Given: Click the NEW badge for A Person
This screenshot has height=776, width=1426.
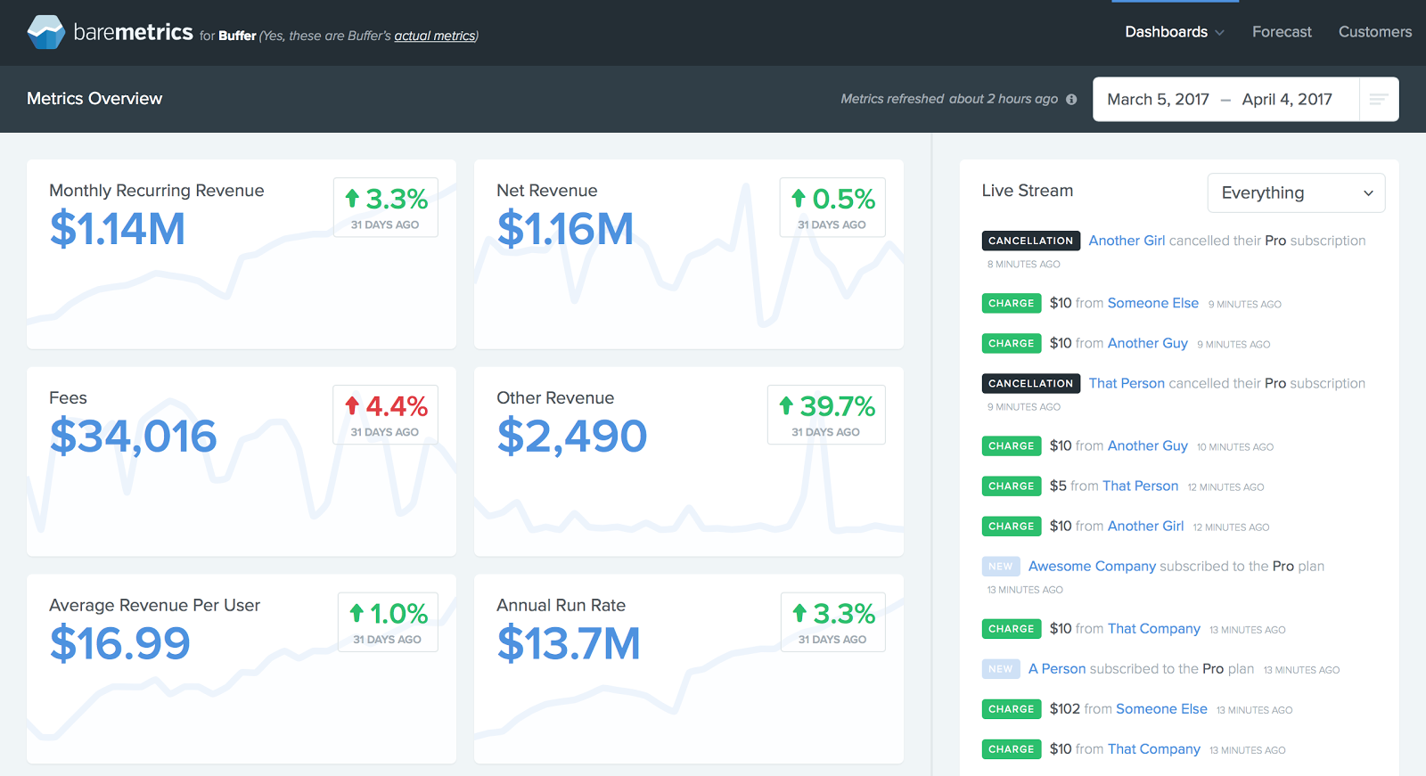Looking at the screenshot, I should [x=1001, y=668].
